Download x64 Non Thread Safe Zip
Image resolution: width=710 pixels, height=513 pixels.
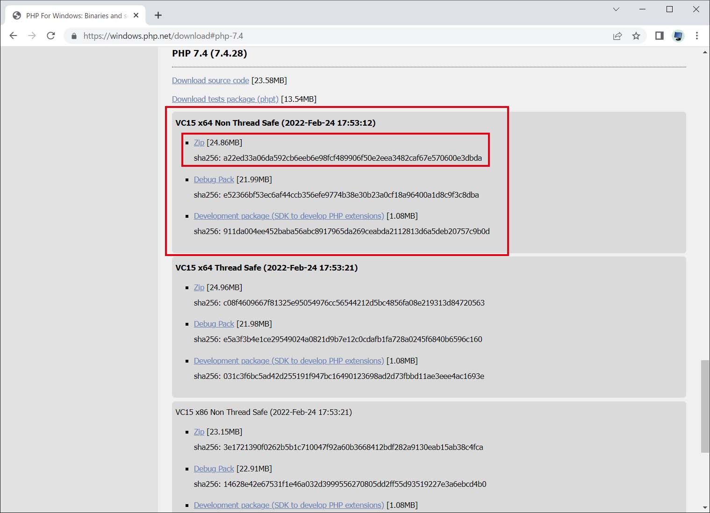click(x=199, y=142)
